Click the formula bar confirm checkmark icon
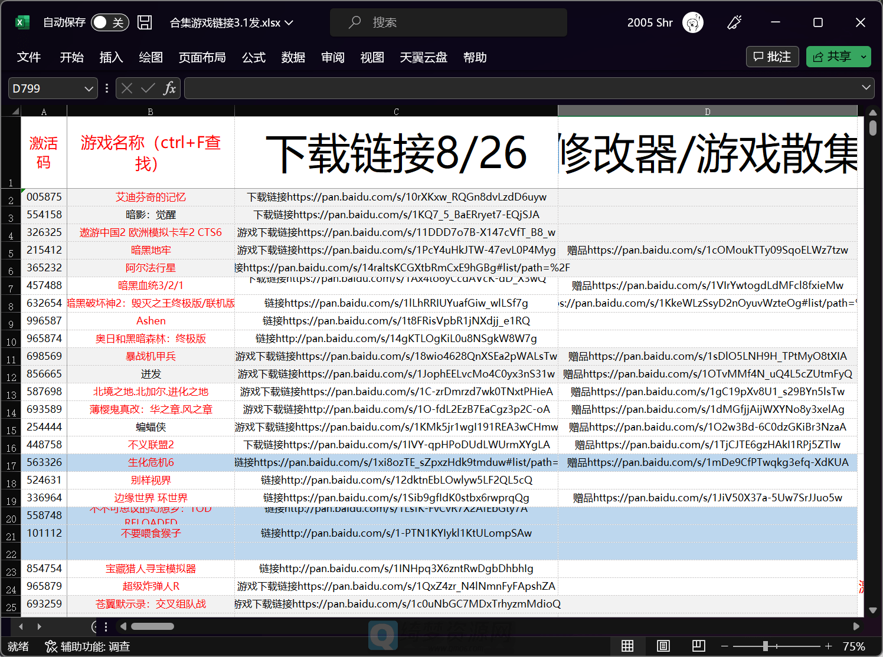Viewport: 883px width, 657px height. coord(148,88)
